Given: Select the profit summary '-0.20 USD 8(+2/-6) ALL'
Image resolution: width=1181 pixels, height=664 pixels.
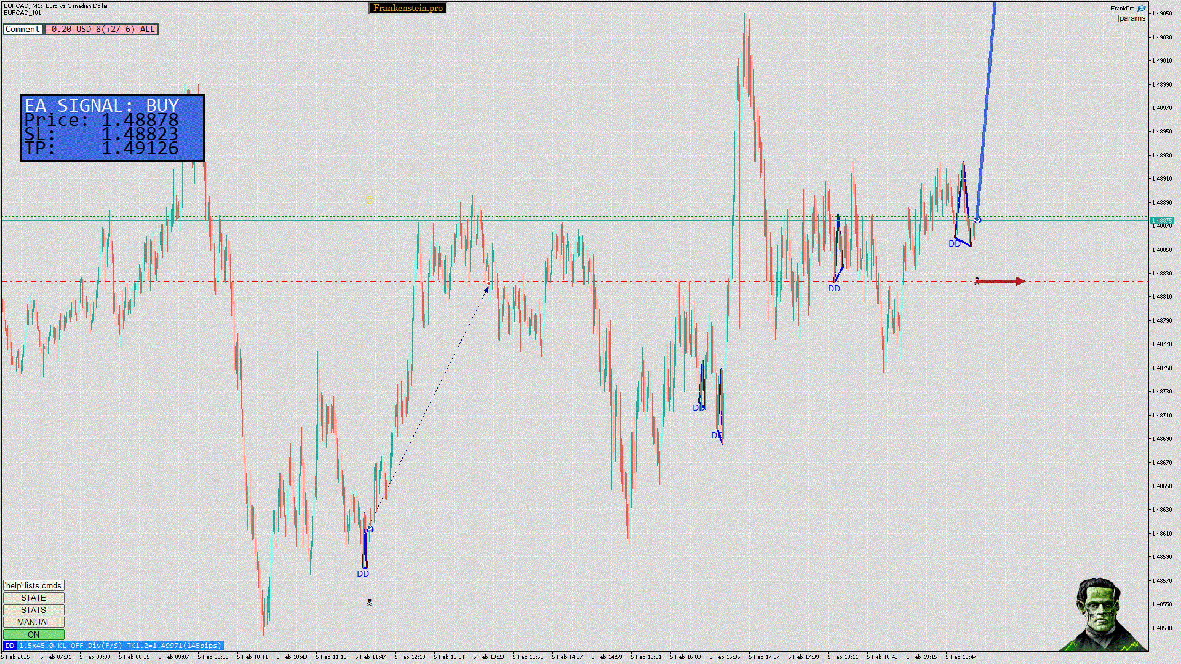Looking at the screenshot, I should tap(101, 29).
